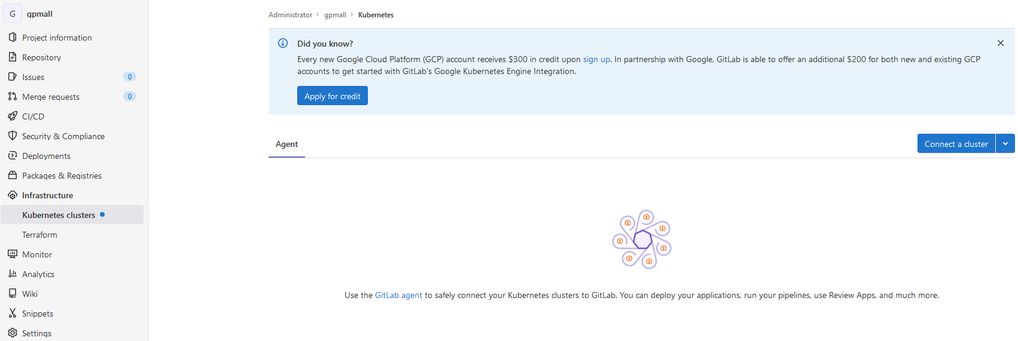The height and width of the screenshot is (341, 1018).
Task: Click the Merge requests icon
Action: click(13, 96)
